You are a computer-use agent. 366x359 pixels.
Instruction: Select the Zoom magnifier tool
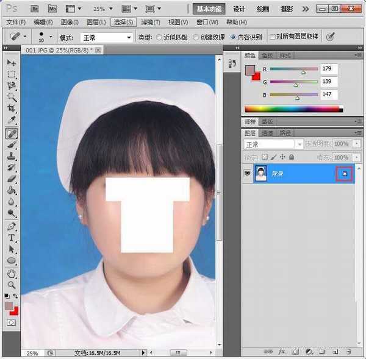click(11, 285)
